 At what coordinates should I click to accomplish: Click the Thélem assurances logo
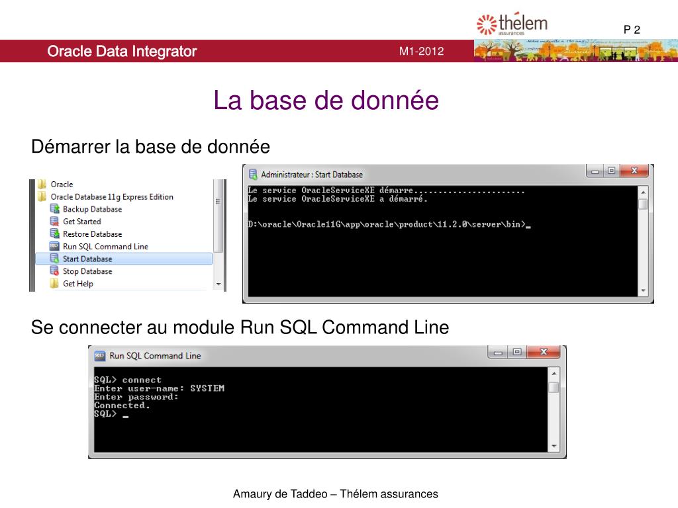[512, 24]
